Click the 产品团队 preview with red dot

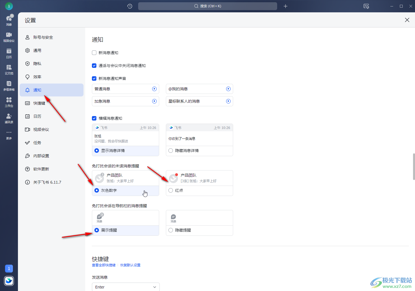tap(200, 178)
